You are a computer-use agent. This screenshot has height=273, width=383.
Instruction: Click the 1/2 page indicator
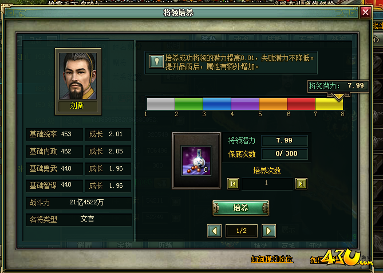click(242, 231)
